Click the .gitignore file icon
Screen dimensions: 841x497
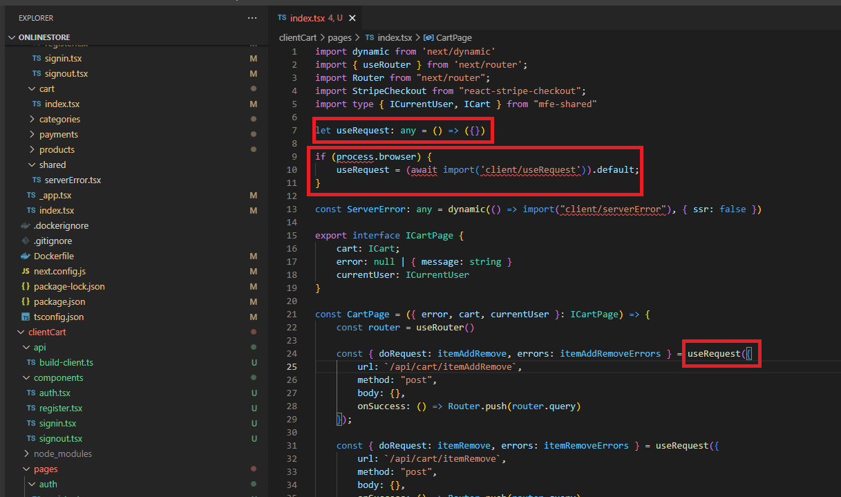pos(26,241)
